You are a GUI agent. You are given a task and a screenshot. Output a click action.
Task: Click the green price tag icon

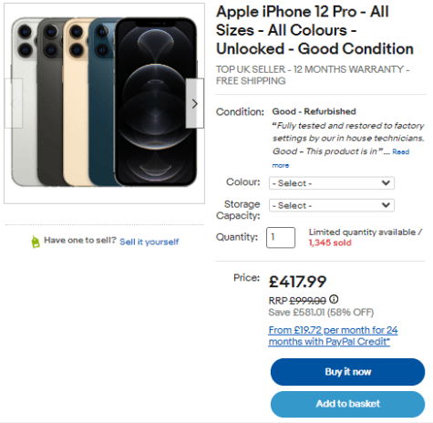pos(36,242)
